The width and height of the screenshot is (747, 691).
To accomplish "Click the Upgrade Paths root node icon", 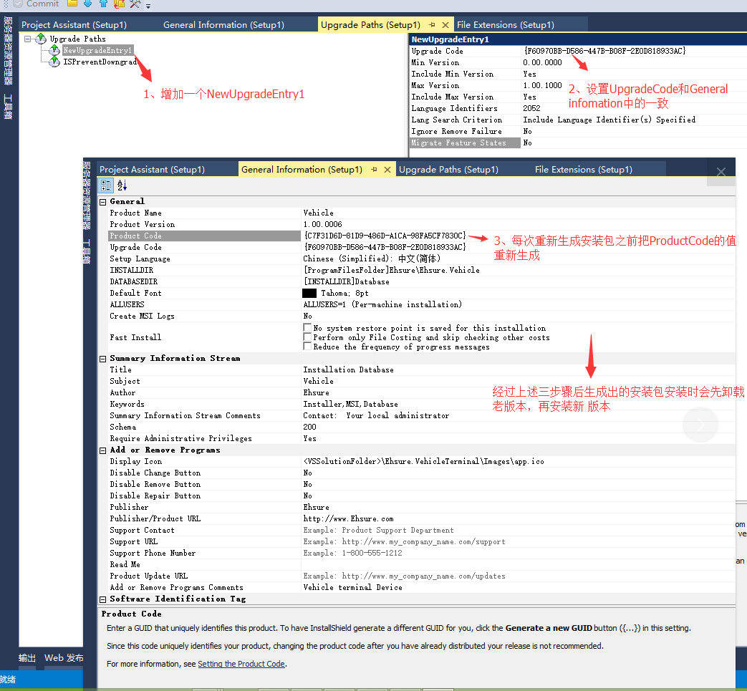I will [x=42, y=38].
